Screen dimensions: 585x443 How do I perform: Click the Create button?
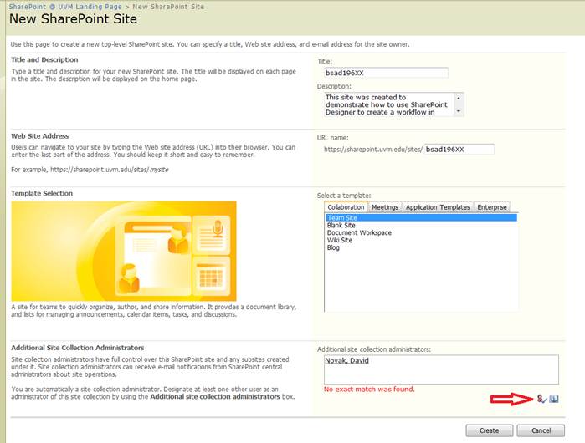coord(489,430)
